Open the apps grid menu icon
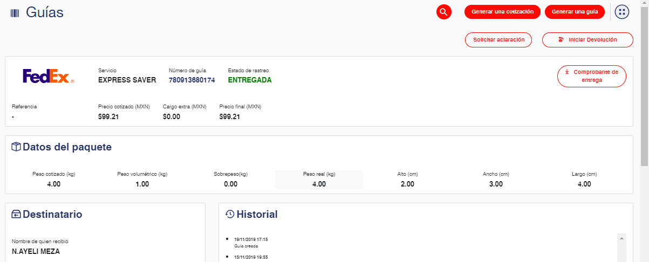 [x=622, y=12]
